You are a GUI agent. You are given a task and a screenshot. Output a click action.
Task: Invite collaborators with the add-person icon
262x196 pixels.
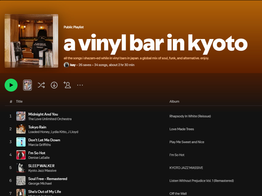(x=67, y=85)
